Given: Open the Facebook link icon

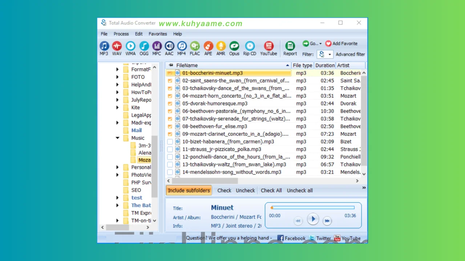Looking at the screenshot, I should pos(280,238).
